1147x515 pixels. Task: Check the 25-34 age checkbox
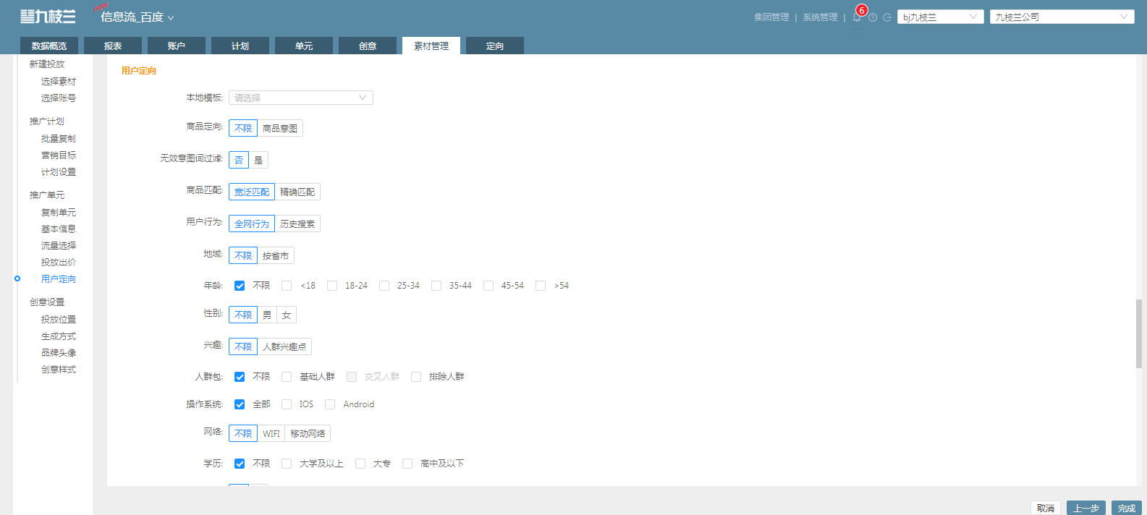(384, 286)
